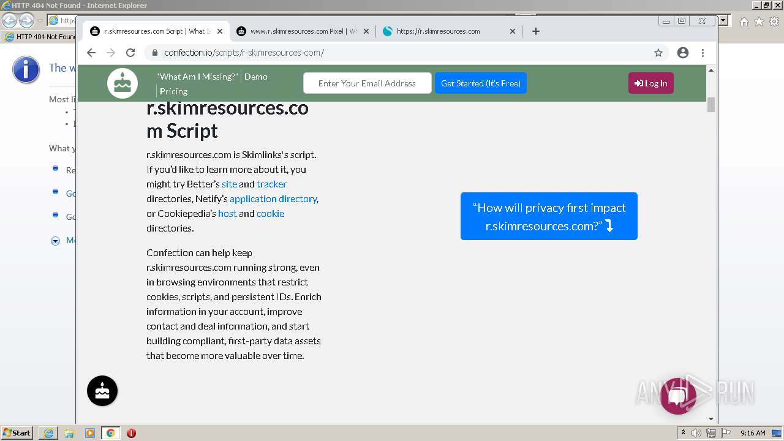784x441 pixels.
Task: Open Internet Explorer's favorites star
Action: (759, 21)
